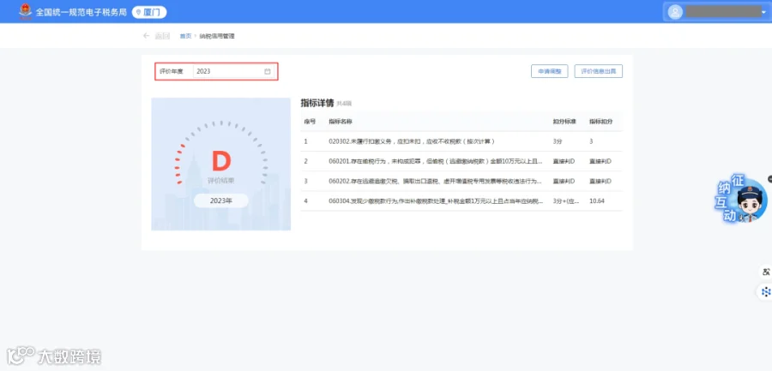Screen dimensions: 772x371
Task: Click the 2023年 pill label
Action: pos(221,200)
